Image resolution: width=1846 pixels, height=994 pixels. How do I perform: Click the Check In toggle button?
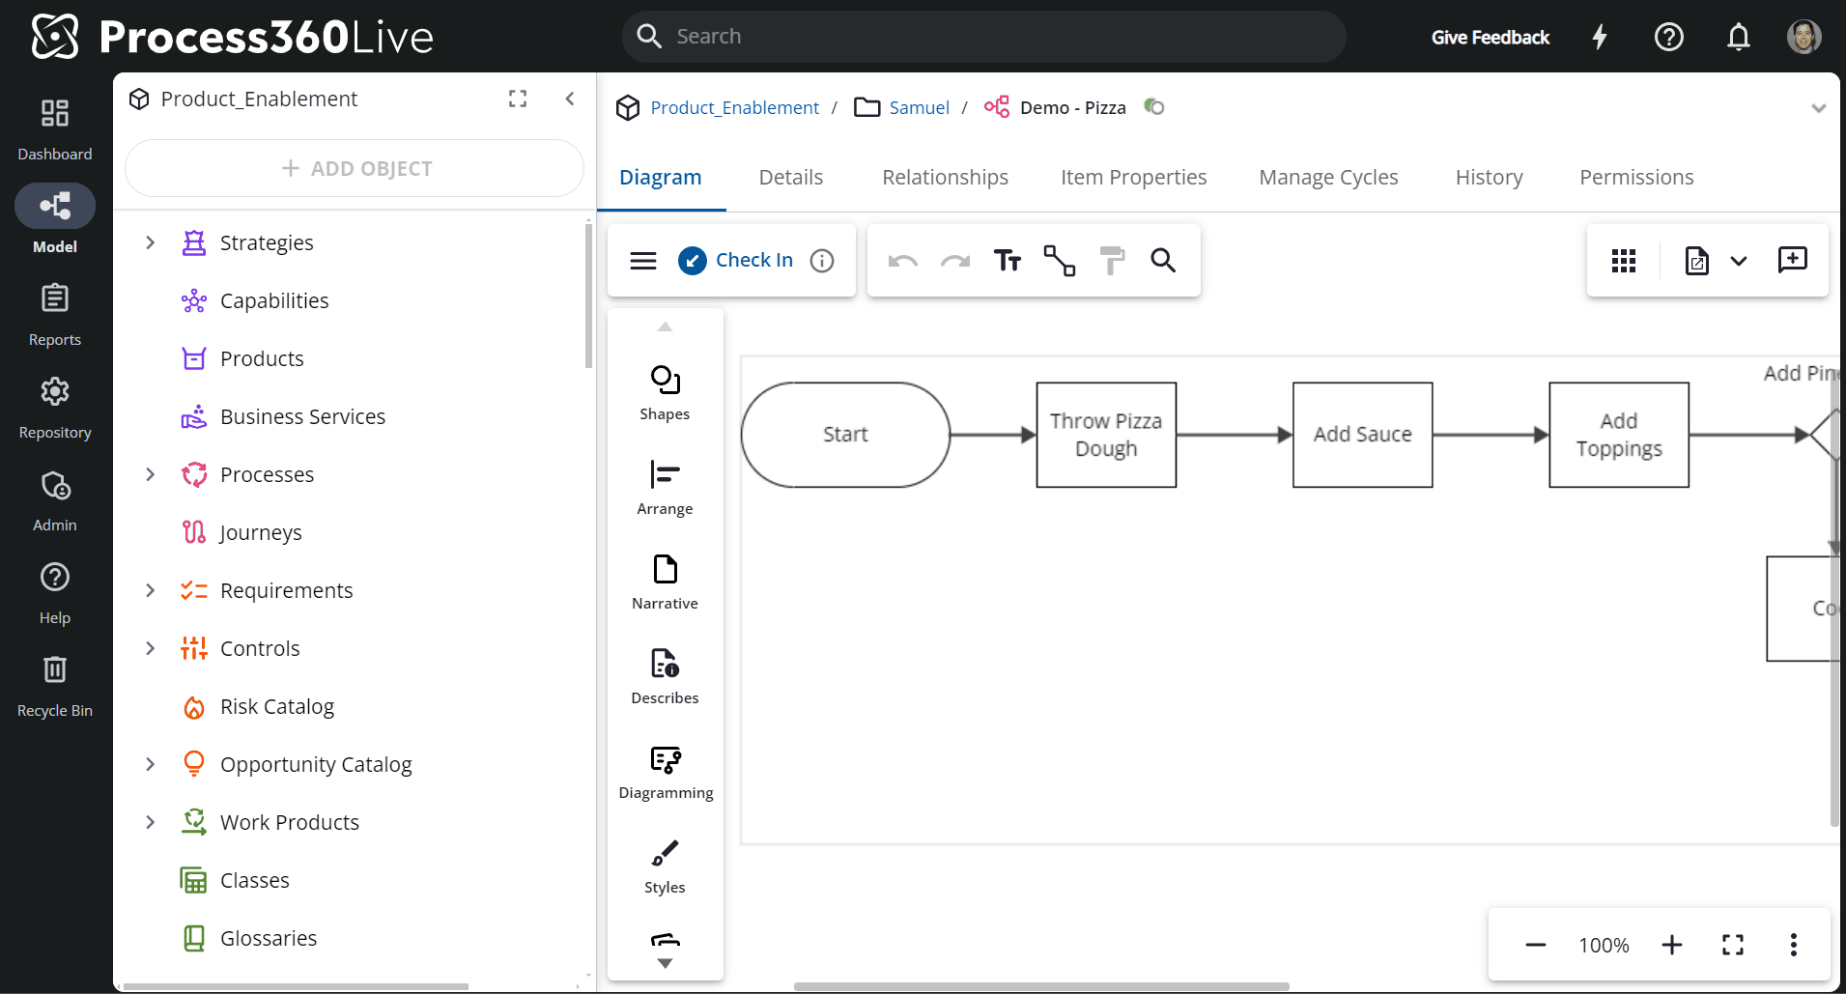click(x=737, y=260)
